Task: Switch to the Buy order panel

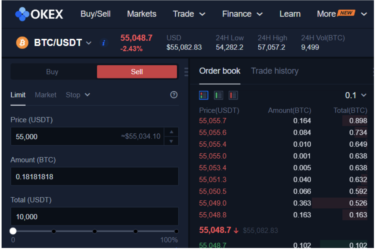Action: coord(52,72)
